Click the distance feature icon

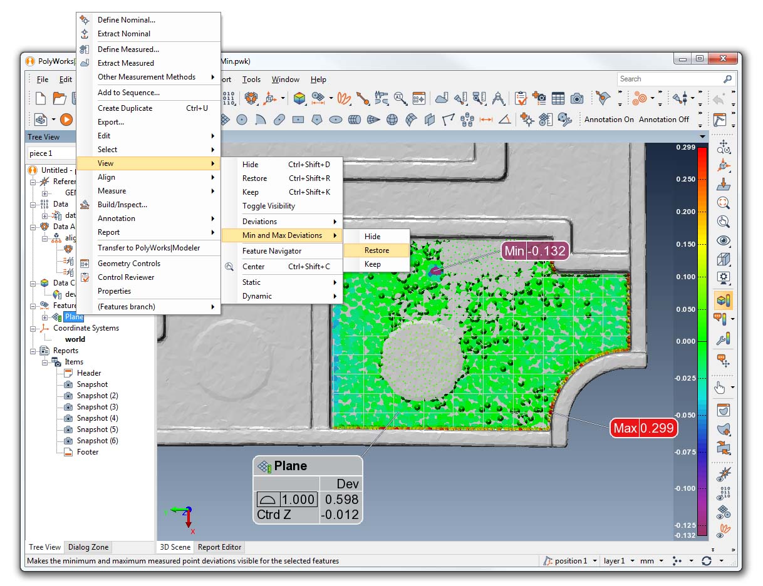tap(486, 120)
